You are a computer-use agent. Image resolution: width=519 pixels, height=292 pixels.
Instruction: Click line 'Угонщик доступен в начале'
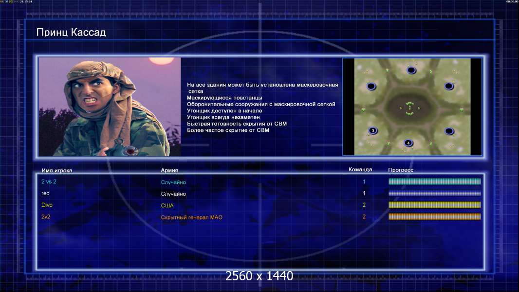[224, 111]
